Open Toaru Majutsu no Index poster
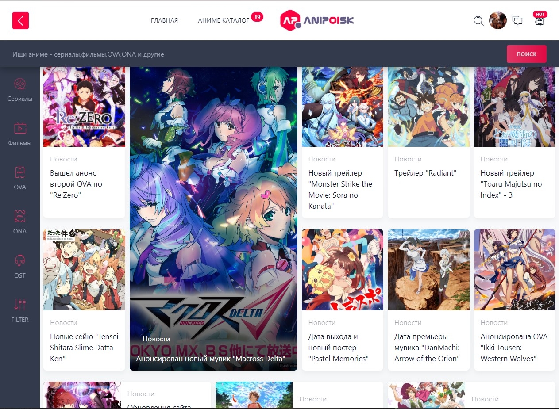Viewport: 559px width, 409px height. coord(514,107)
